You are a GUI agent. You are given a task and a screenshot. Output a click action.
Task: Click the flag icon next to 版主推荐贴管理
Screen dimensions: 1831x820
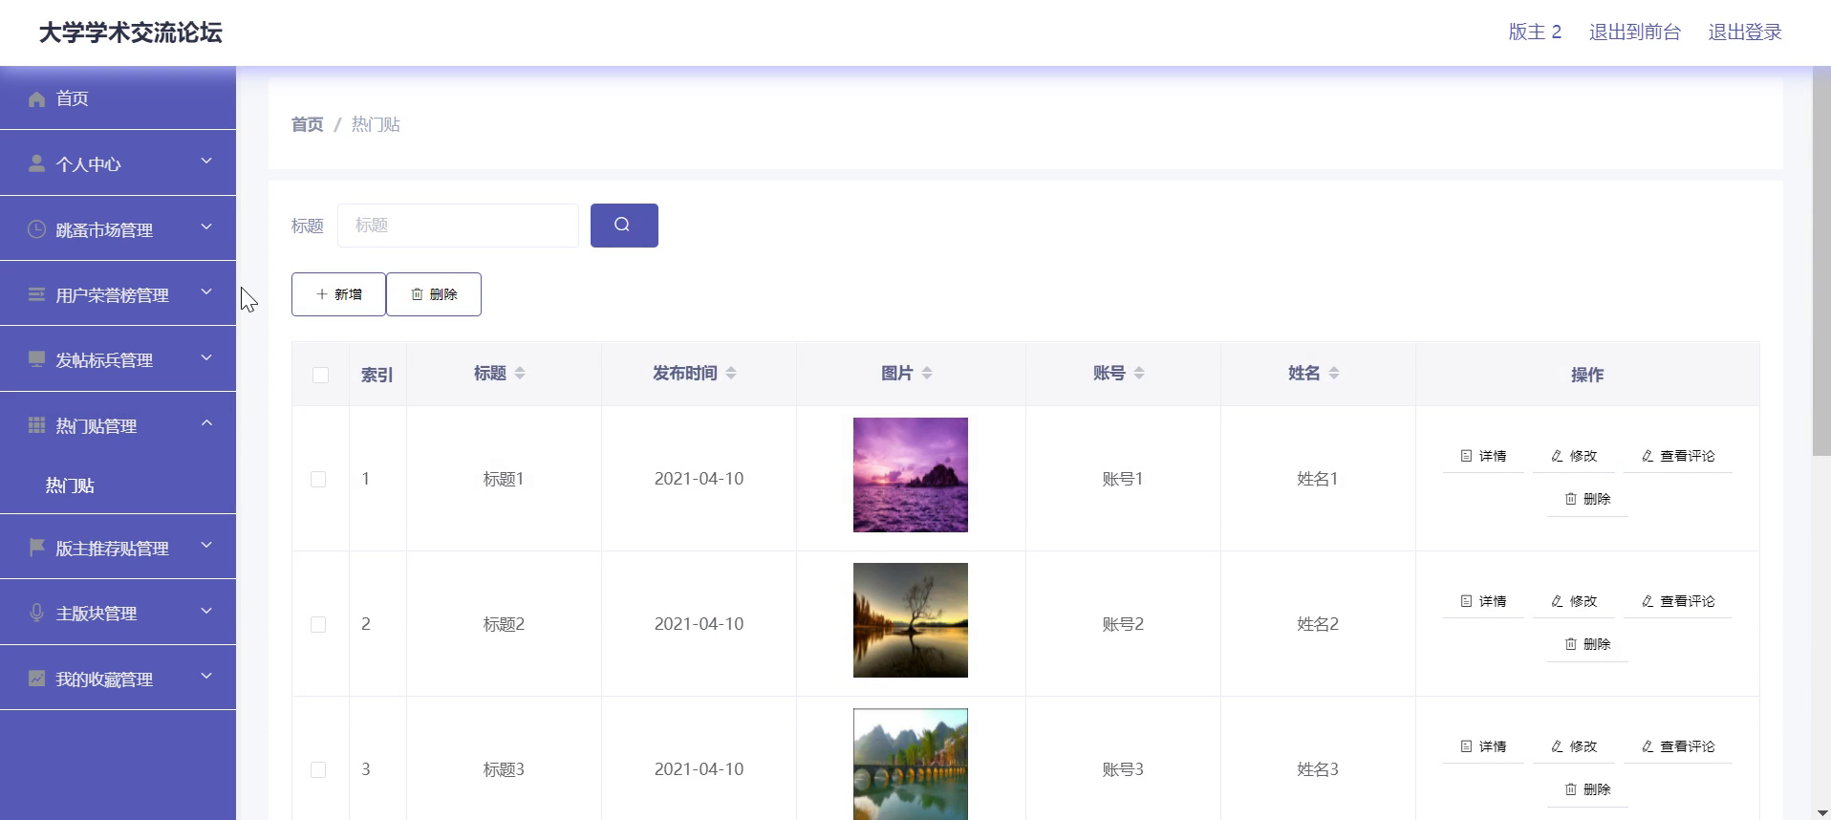pyautogui.click(x=36, y=548)
